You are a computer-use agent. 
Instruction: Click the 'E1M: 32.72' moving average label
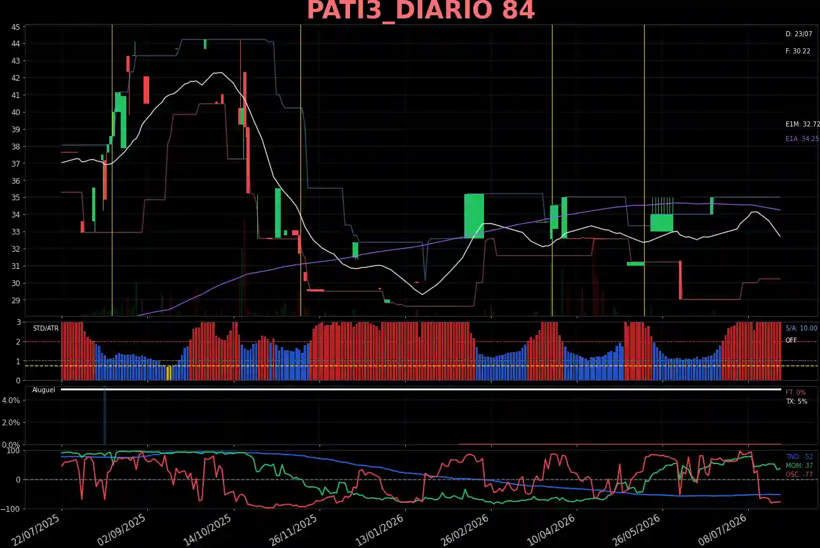(x=802, y=125)
